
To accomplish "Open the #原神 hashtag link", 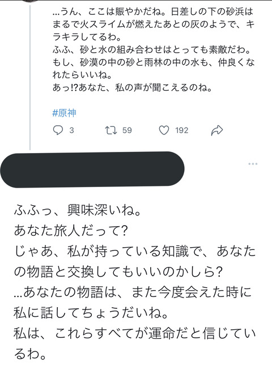I will pyautogui.click(x=64, y=113).
